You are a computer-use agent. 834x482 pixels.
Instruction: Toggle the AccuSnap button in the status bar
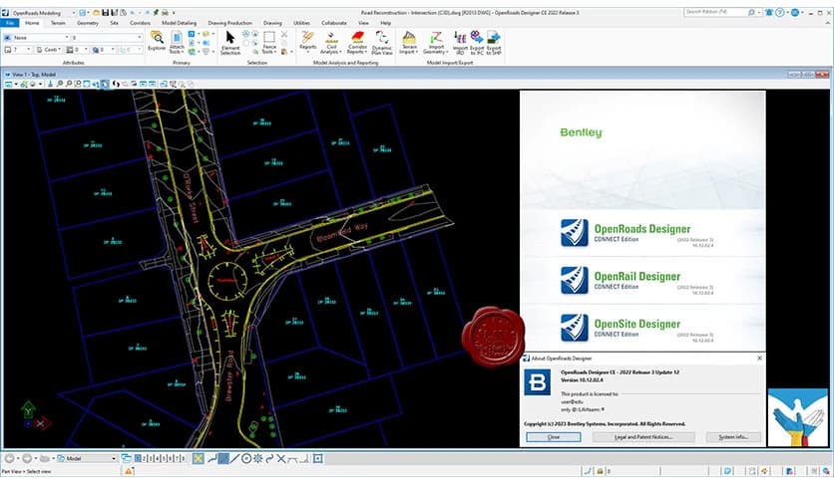pos(198,458)
